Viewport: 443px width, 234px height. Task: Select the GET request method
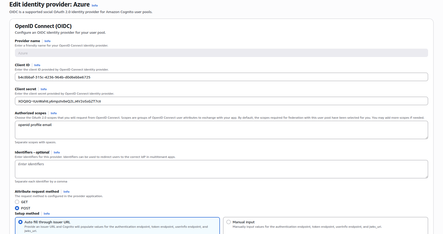click(x=17, y=202)
